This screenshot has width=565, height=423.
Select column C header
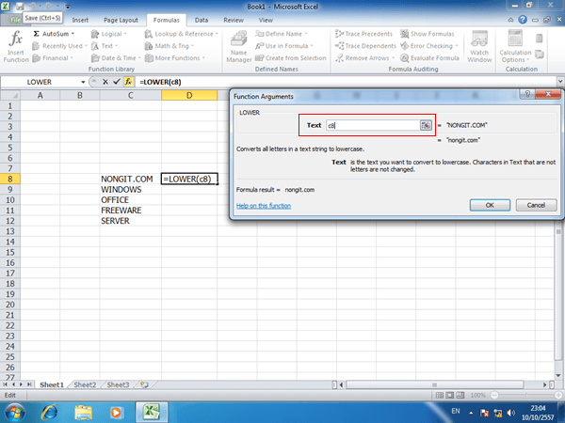point(131,95)
